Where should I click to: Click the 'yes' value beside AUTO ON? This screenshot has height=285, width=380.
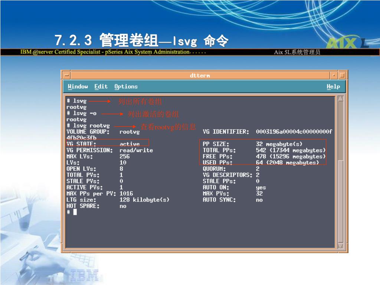(261, 187)
